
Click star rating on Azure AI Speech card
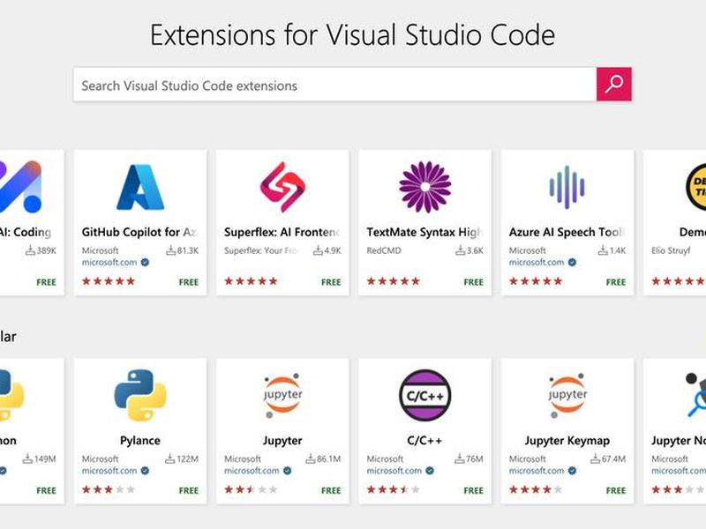pos(536,281)
